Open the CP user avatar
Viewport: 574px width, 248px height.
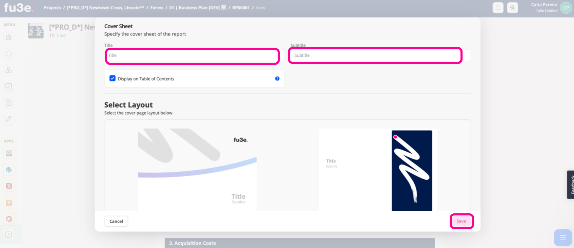tap(566, 8)
